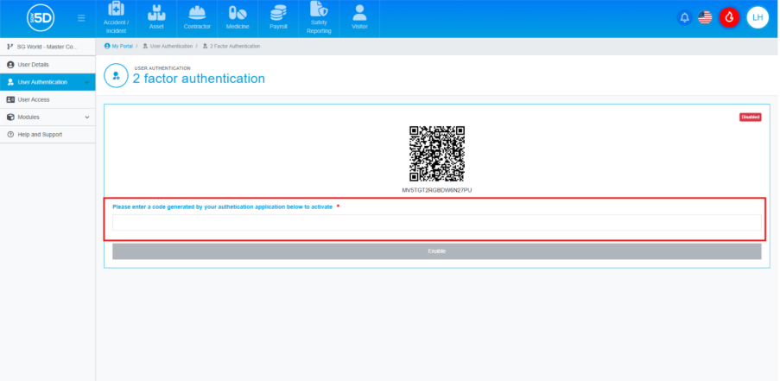Click the gray Enable button
This screenshot has height=381, width=780.
(436, 251)
